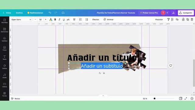This screenshot has height=110, width=195.
Task: Click the design title Plantilla De TrebolPlanners
Action: pyautogui.click(x=116, y=13)
